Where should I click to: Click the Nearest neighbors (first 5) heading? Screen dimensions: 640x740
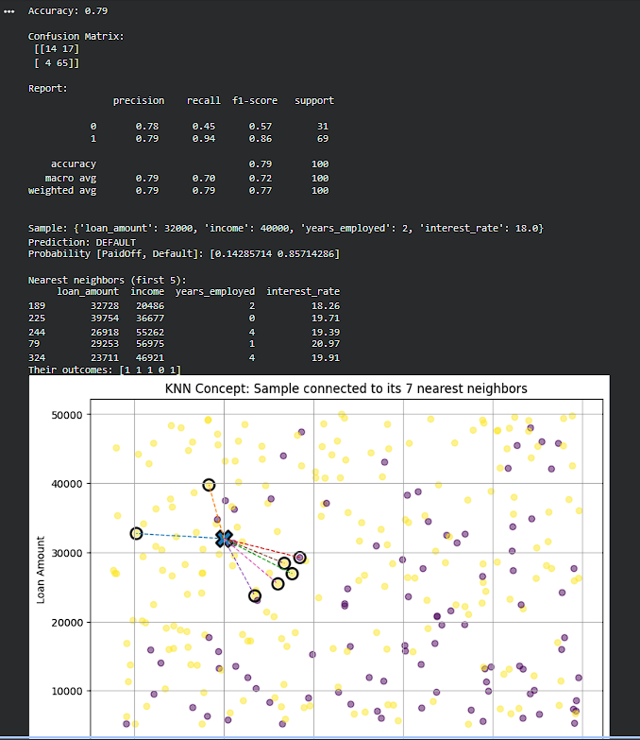point(107,280)
